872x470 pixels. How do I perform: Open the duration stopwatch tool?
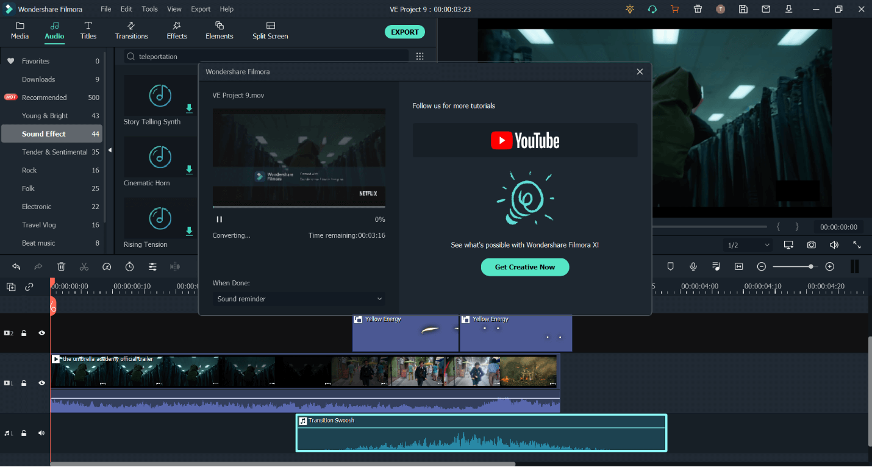tap(130, 266)
